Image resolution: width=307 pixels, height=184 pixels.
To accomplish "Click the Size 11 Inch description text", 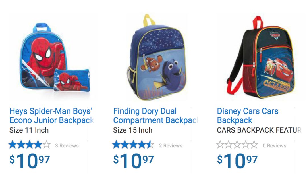I will (29, 130).
